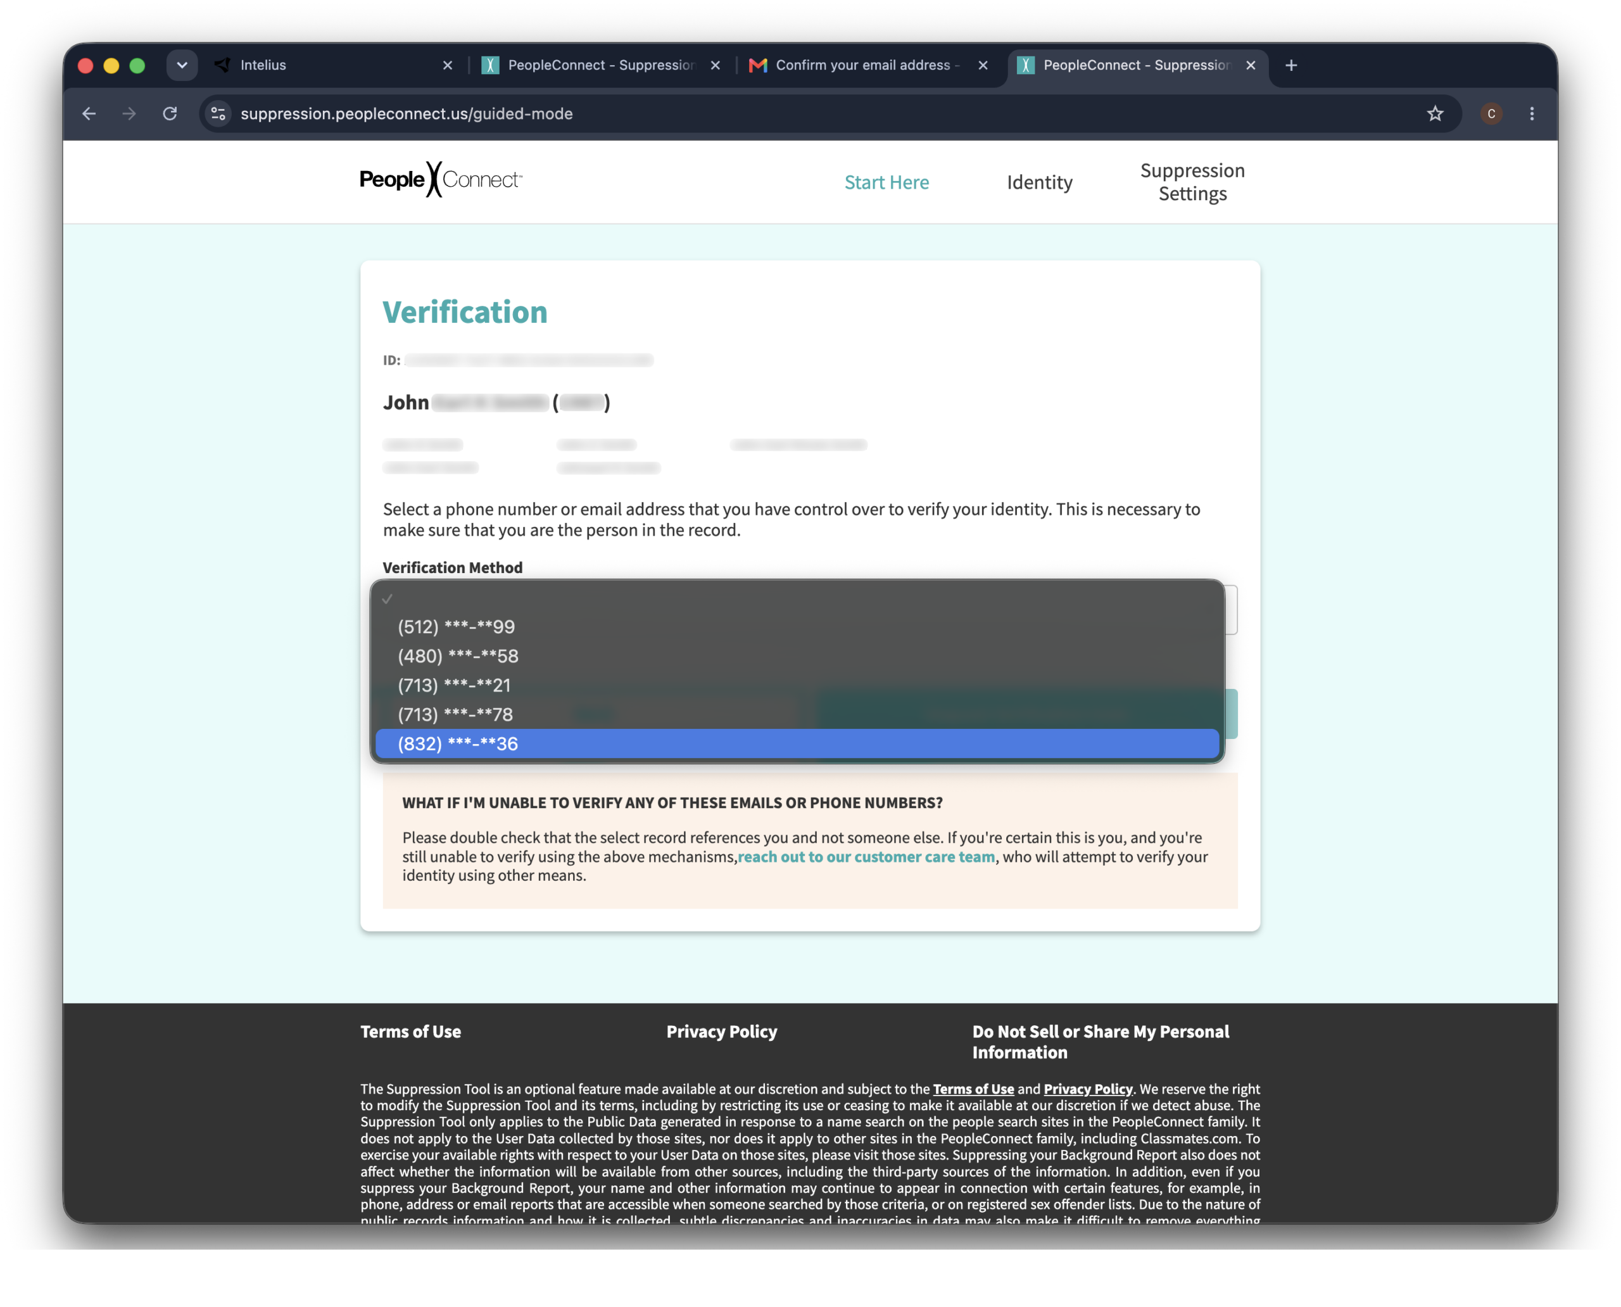The image size is (1621, 1307).
Task: Click underlined Privacy Policy in disclaimer
Action: 1087,1089
